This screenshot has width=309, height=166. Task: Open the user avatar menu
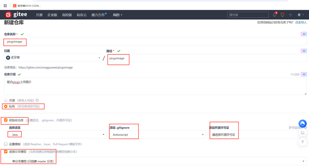pyautogui.click(x=300, y=15)
